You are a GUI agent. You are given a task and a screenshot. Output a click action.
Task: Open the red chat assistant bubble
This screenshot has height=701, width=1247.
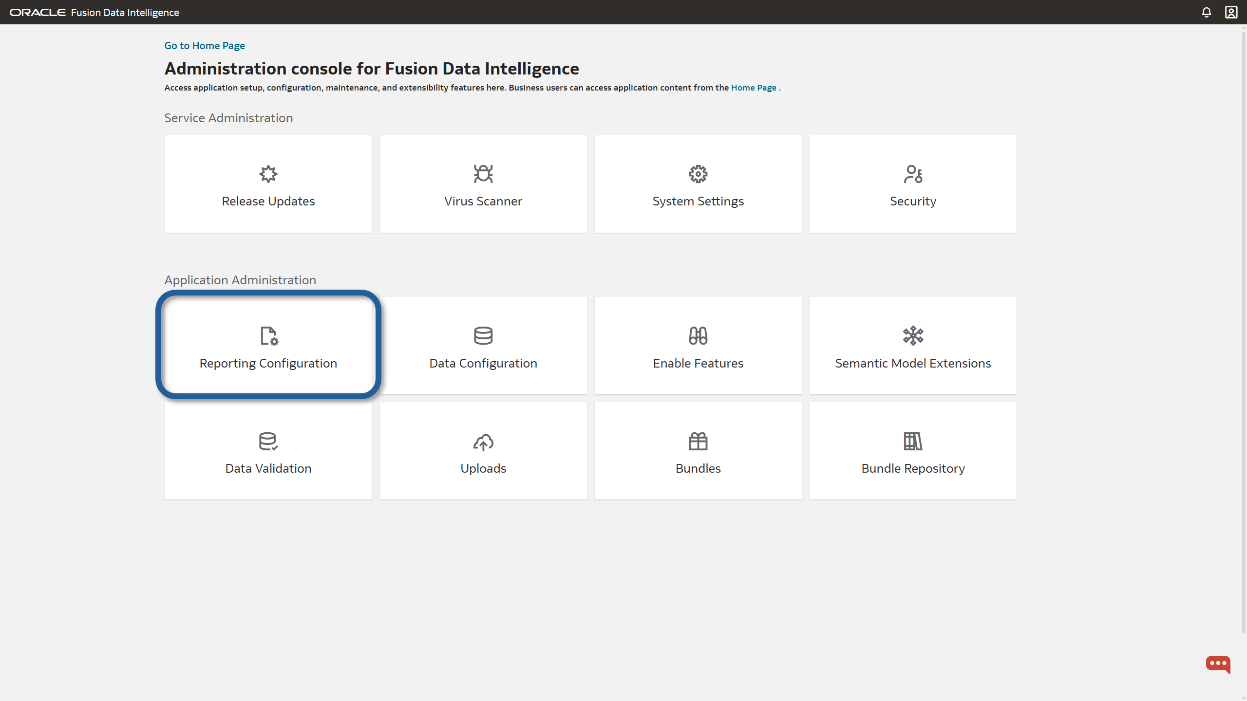coord(1218,664)
